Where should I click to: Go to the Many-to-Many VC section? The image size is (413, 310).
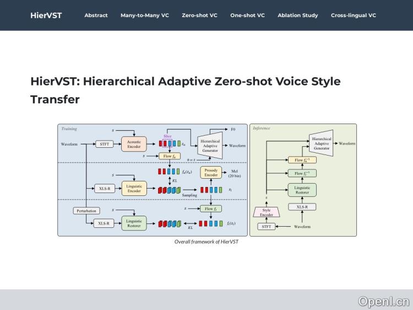point(145,15)
